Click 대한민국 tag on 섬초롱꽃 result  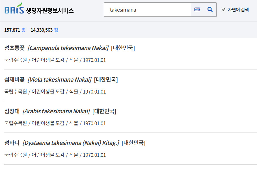click(x=123, y=48)
